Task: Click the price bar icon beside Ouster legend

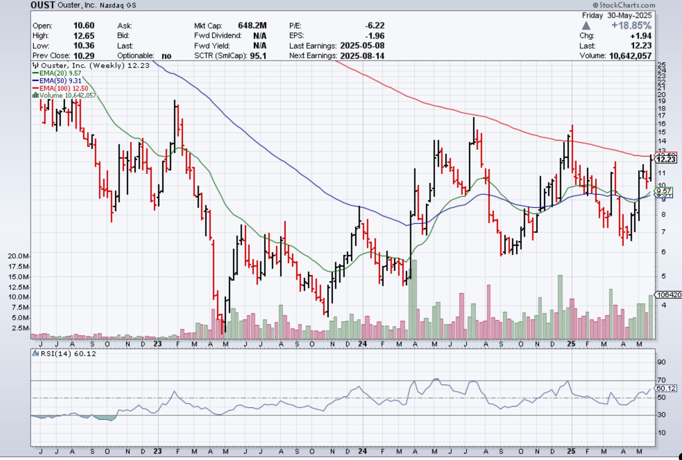Action: click(35, 66)
